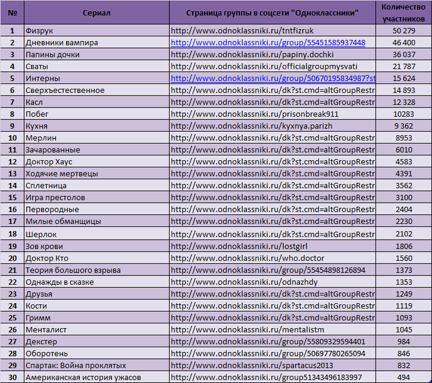
Task: Click the group51343496183997 URL cell
Action: point(273,377)
